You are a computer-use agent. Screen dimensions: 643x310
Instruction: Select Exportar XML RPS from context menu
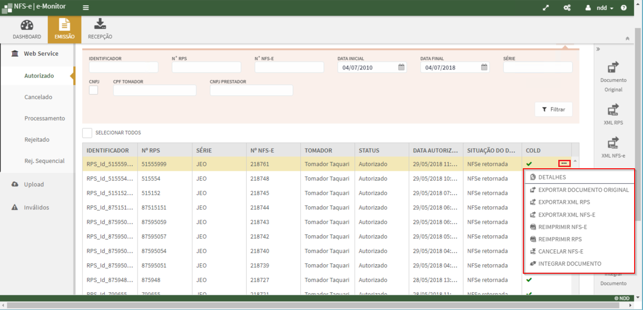click(x=564, y=202)
